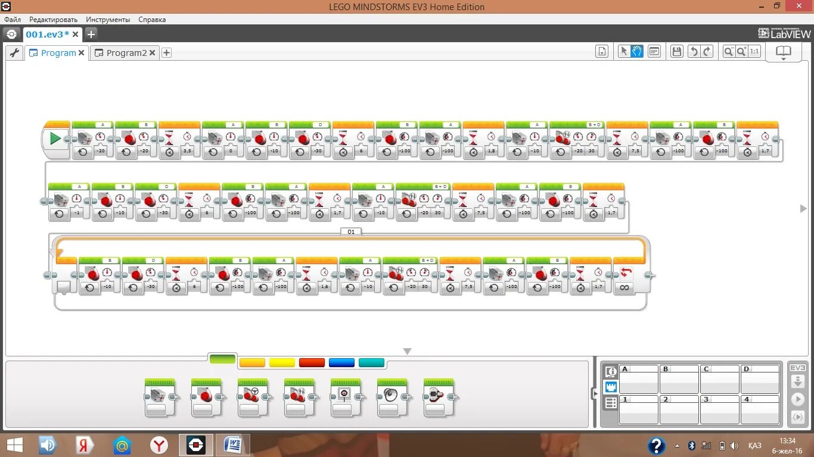The image size is (814, 457).
Task: Pick Move Tank block from palette
Action: point(299,397)
